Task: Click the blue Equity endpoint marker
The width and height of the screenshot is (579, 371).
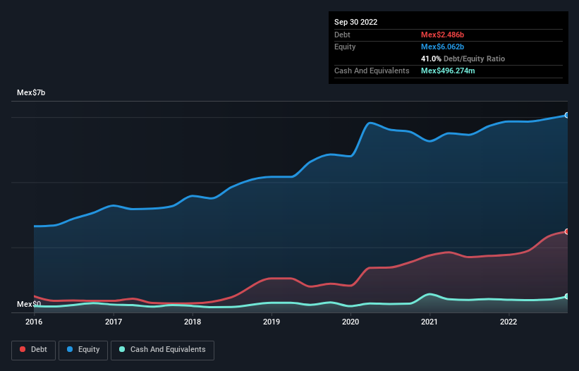Action: (567, 115)
